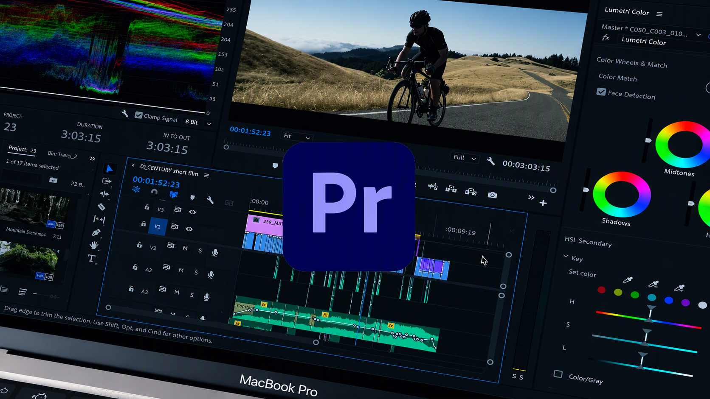Target the V1 track header
Viewport: 710px width, 399px height.
click(157, 226)
